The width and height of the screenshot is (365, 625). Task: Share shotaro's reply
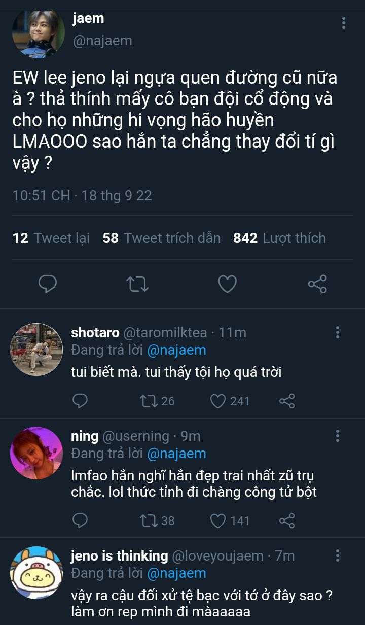(287, 401)
